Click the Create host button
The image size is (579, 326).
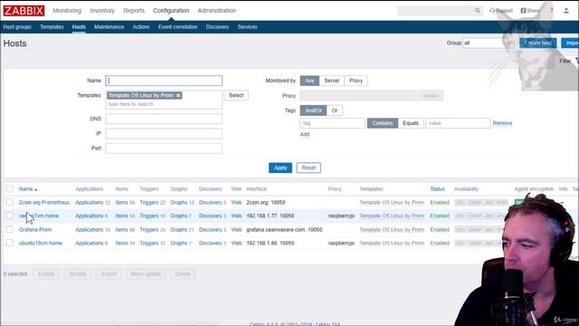point(537,43)
